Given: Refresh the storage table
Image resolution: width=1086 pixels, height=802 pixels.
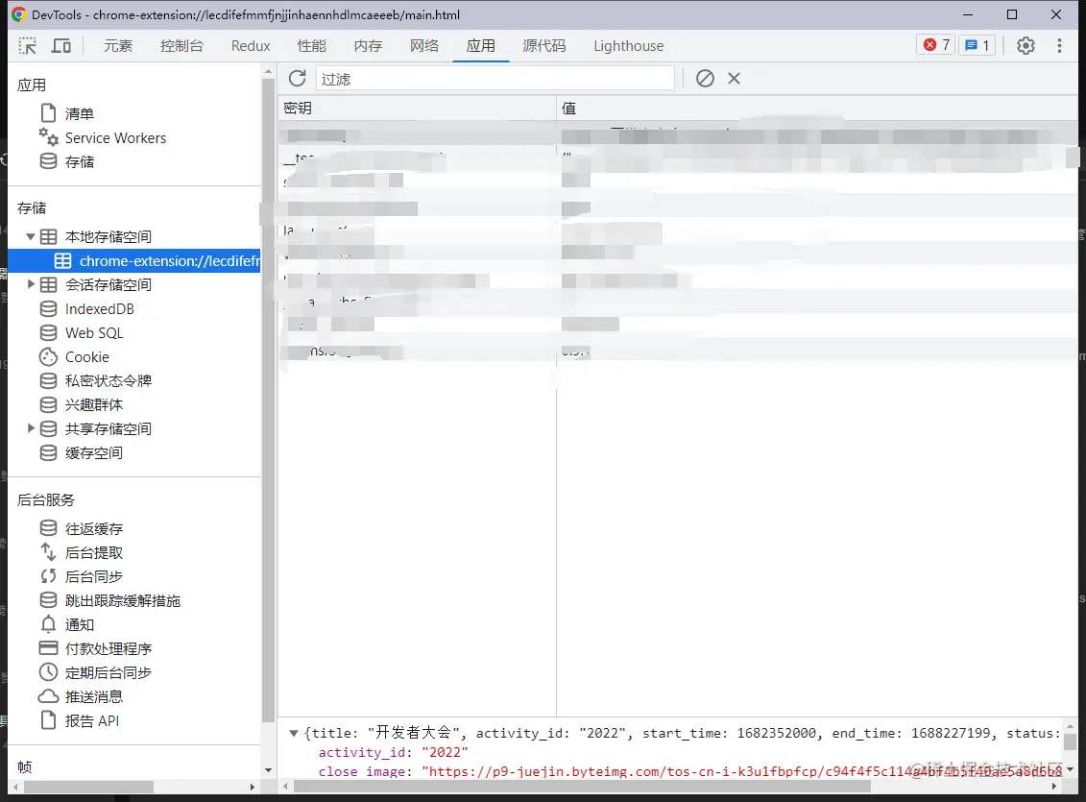Looking at the screenshot, I should pos(297,78).
